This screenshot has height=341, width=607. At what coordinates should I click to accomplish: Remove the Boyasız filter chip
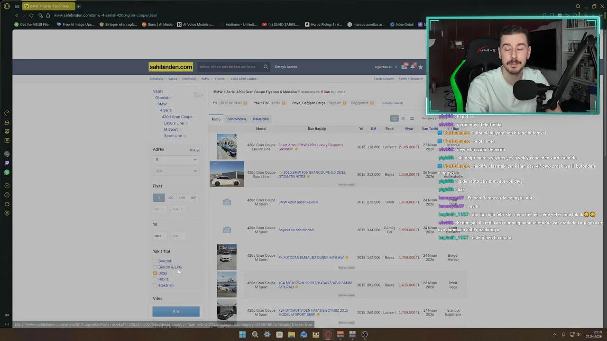344,103
